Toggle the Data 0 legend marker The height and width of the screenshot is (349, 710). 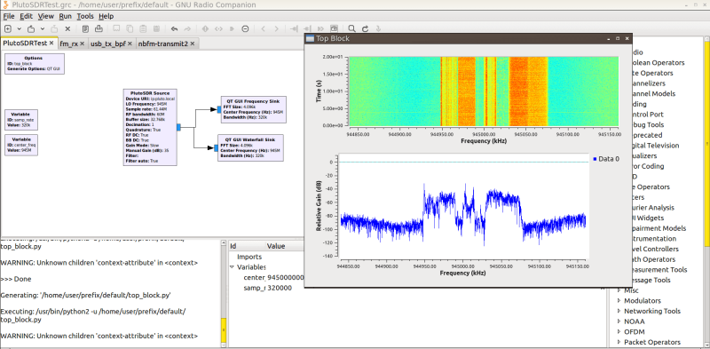[x=595, y=159]
